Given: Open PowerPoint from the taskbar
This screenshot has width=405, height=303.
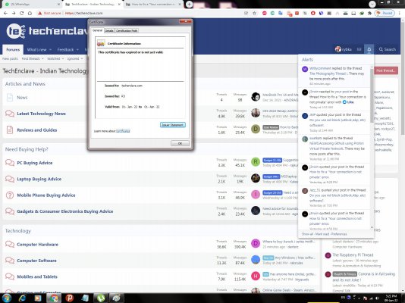Looking at the screenshot, I should (x=69, y=298).
